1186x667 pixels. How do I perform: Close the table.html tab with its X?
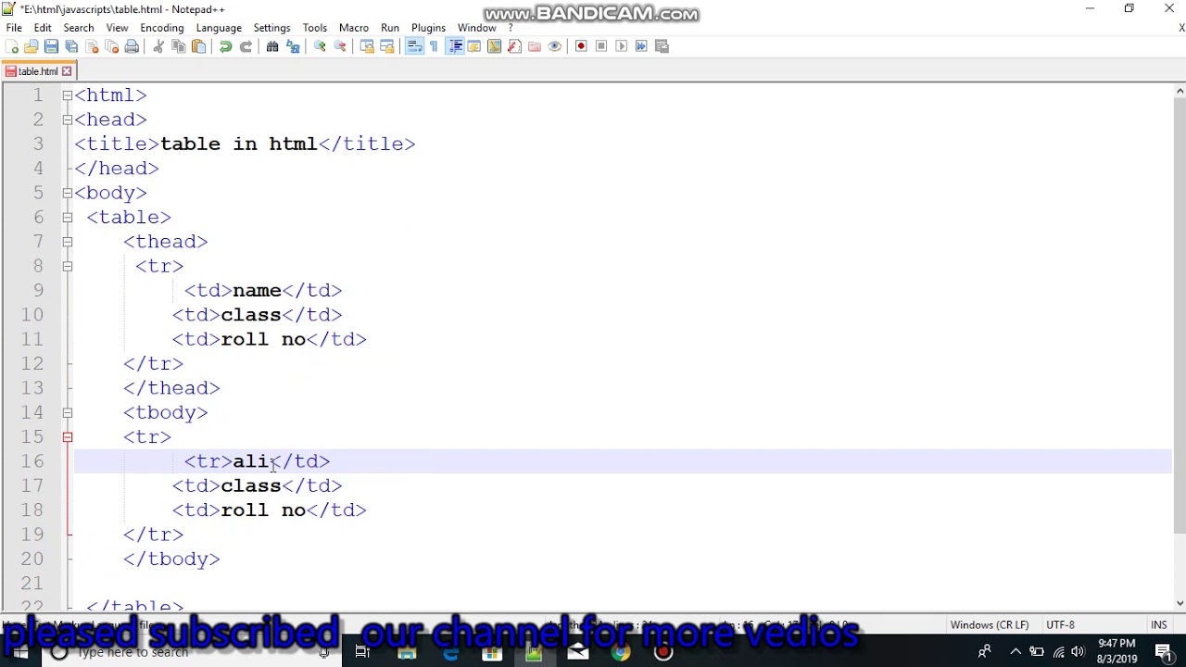pos(67,71)
